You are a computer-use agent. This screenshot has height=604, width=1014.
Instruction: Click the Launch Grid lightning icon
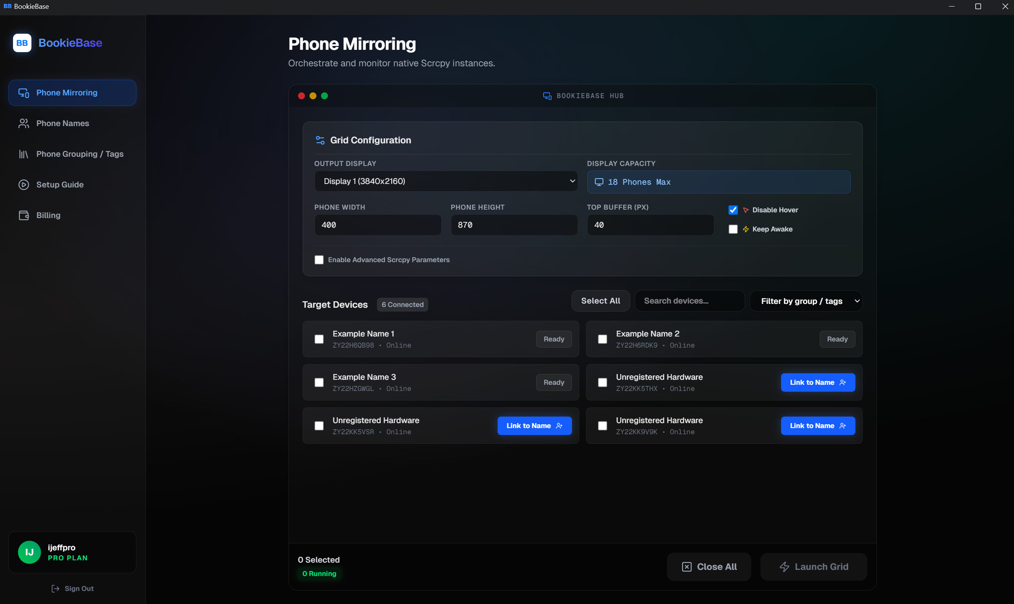pyautogui.click(x=784, y=567)
